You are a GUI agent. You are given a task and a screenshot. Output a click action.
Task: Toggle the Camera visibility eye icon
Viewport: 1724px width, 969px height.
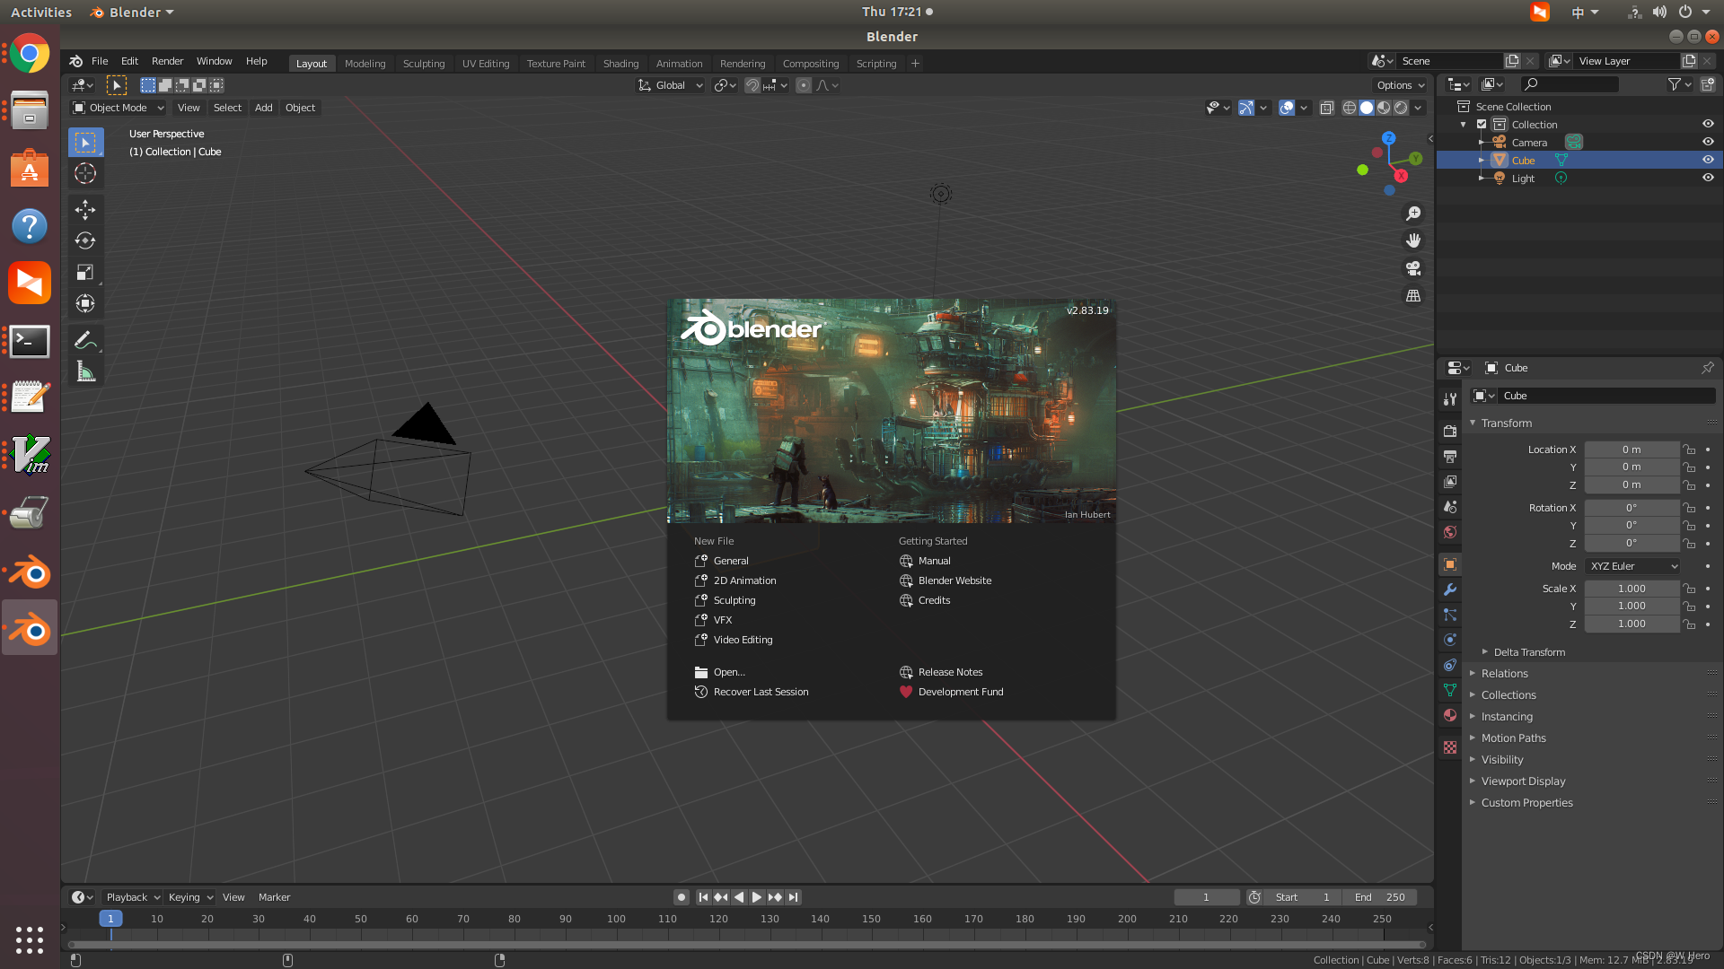point(1708,142)
